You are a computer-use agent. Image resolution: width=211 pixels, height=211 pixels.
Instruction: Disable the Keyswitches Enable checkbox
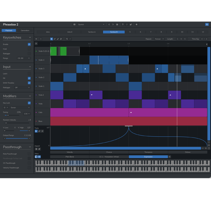click(29, 44)
